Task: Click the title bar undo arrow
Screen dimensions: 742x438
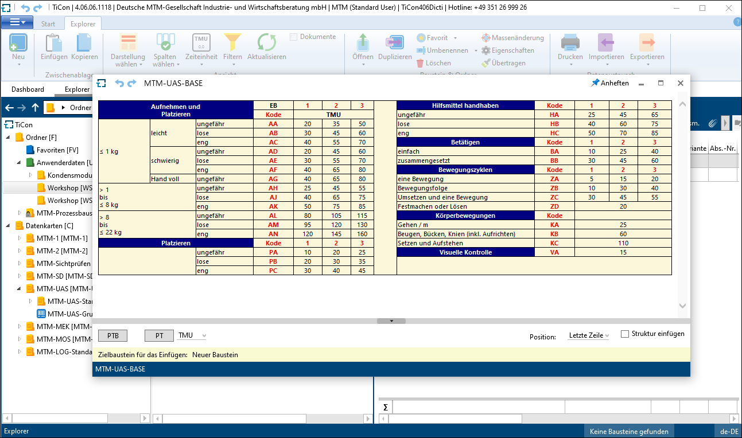Action: (x=25, y=8)
